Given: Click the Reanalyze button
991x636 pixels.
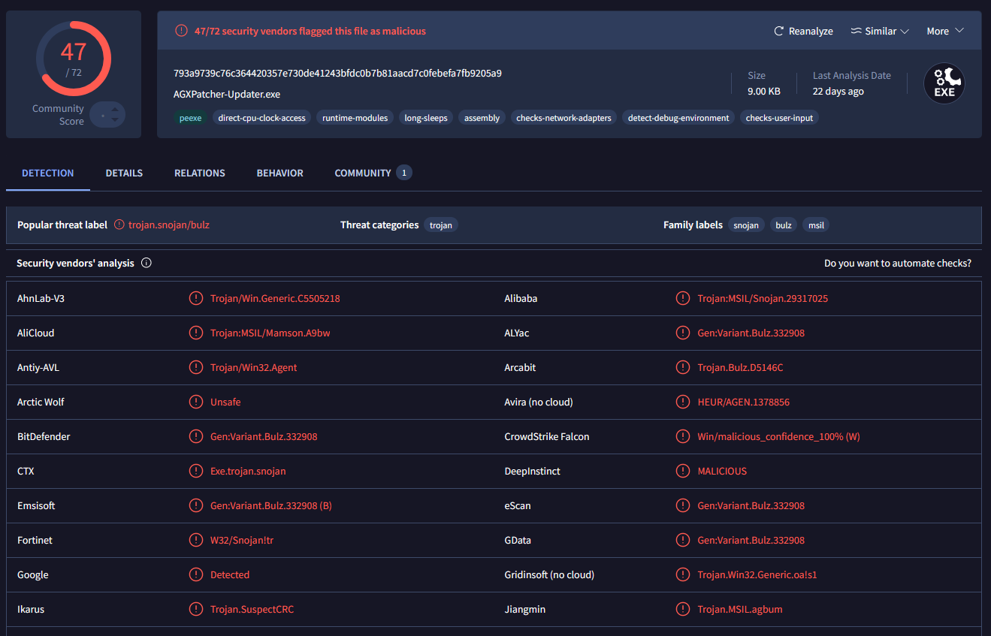Looking at the screenshot, I should click(x=804, y=32).
